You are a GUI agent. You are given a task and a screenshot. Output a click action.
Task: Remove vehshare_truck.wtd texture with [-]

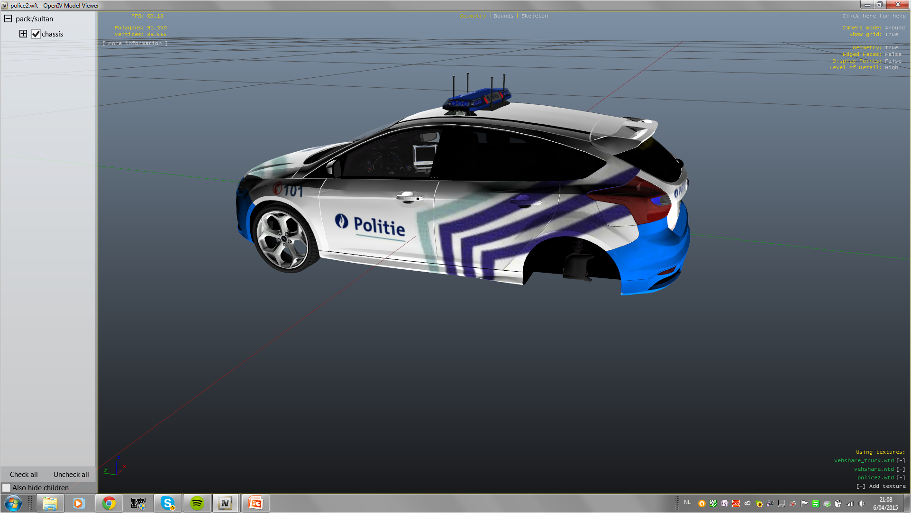pos(901,460)
